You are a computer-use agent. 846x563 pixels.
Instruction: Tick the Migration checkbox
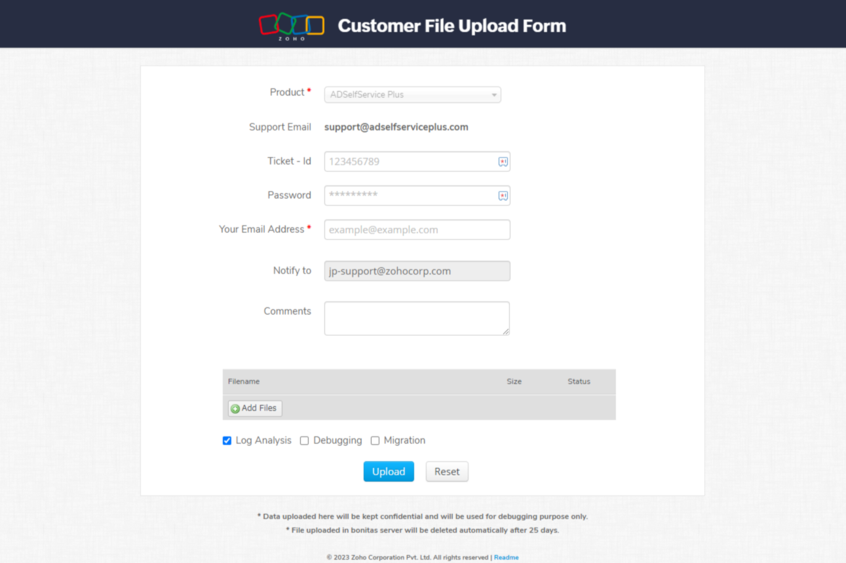375,441
